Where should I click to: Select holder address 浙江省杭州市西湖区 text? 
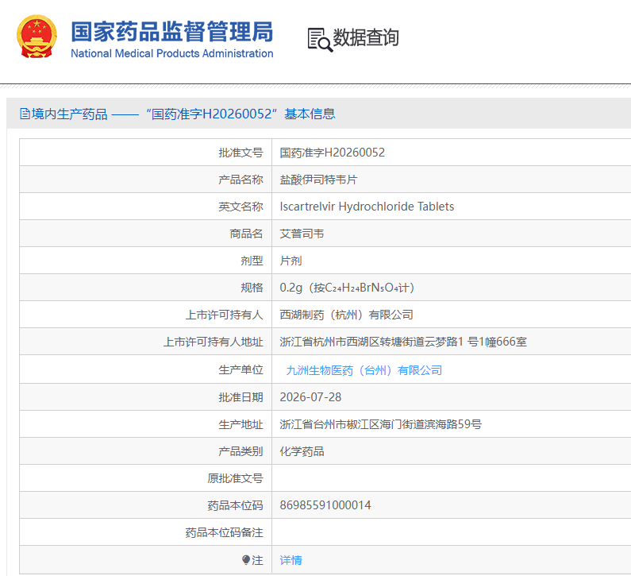[x=403, y=342]
